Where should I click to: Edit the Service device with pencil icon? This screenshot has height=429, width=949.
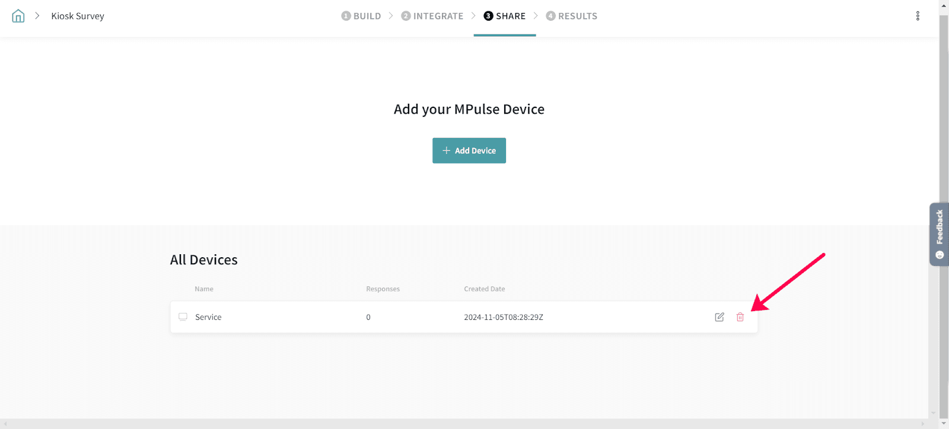pyautogui.click(x=719, y=317)
